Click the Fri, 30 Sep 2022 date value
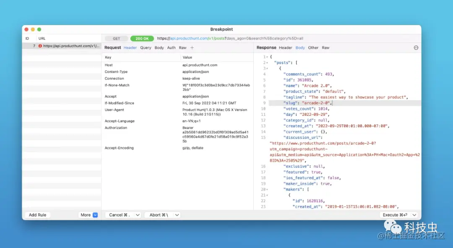Image resolution: width=453 pixels, height=248 pixels. [x=209, y=103]
